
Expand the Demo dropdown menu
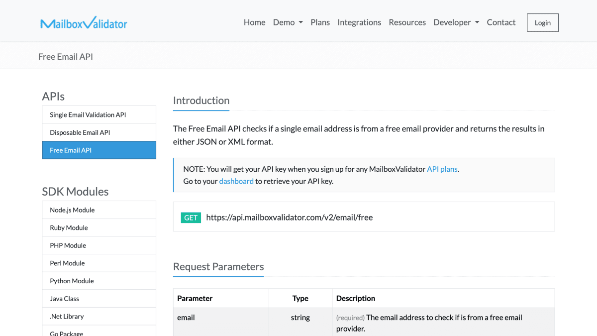(288, 22)
